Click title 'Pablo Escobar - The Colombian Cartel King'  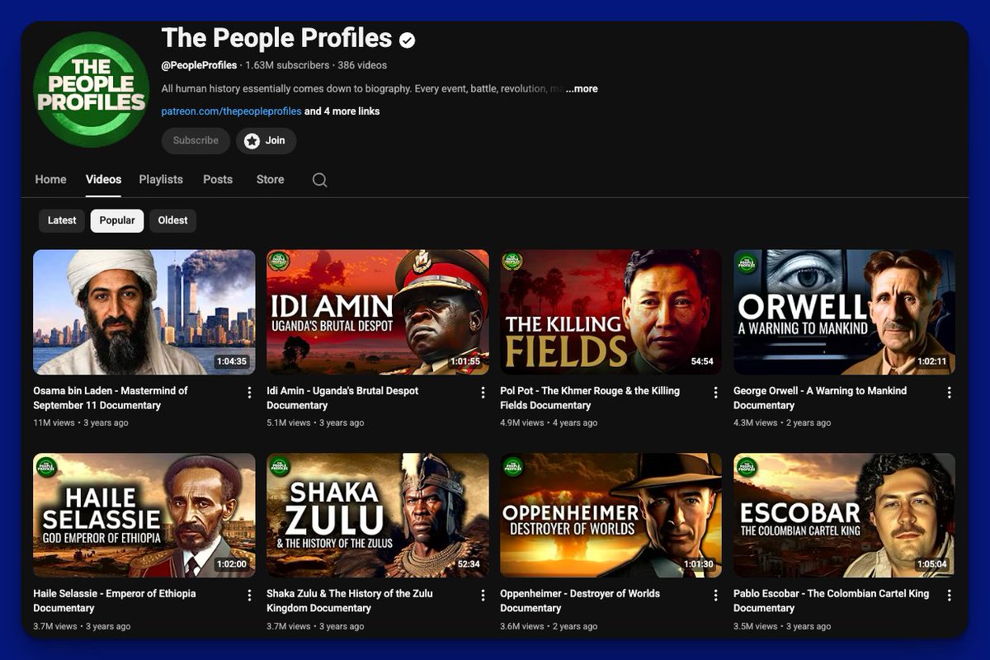coord(832,601)
